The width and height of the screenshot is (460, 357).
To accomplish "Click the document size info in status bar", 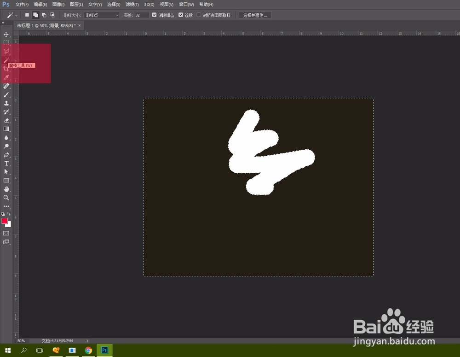I will (57, 341).
